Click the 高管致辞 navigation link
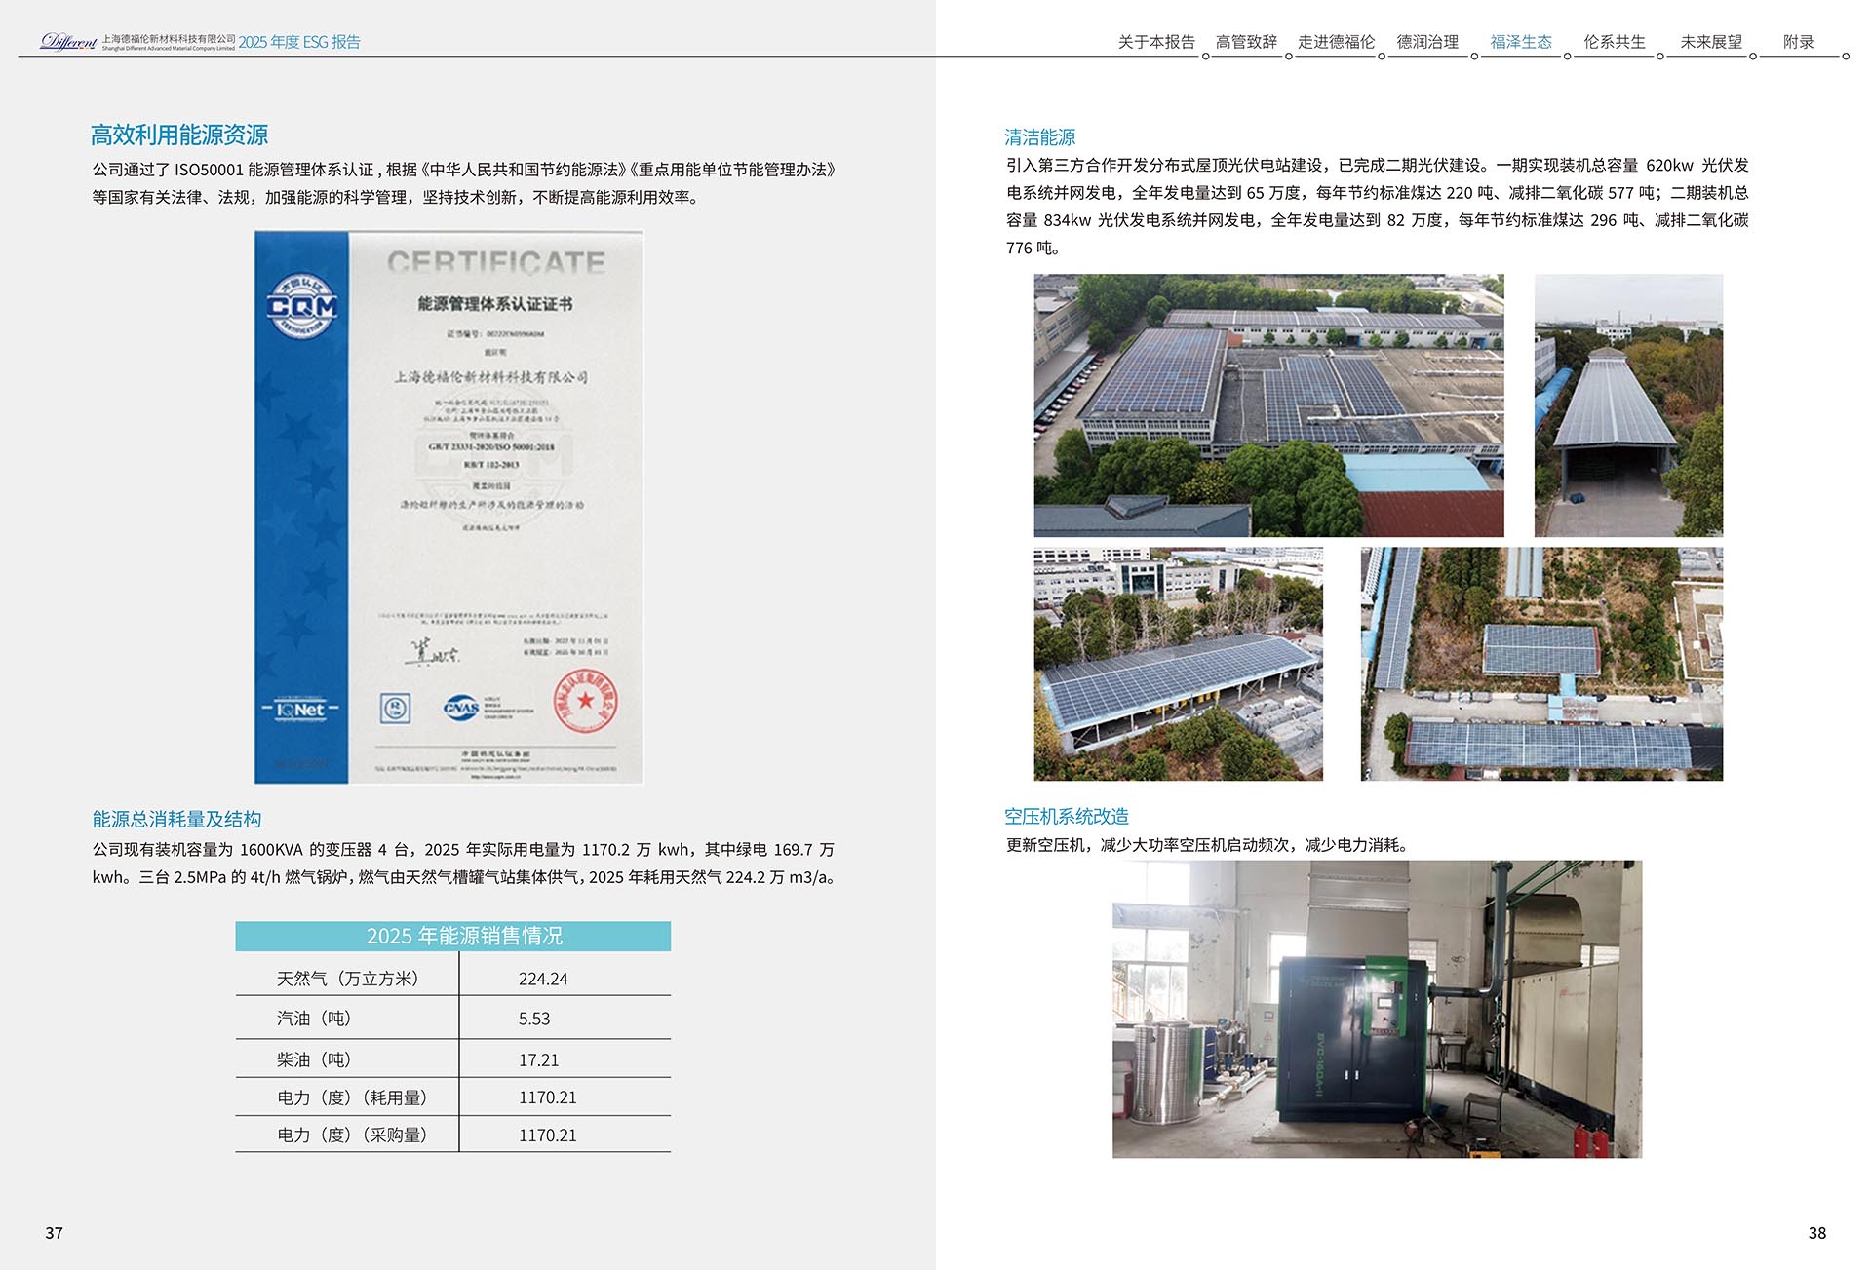The width and height of the screenshot is (1872, 1270). coord(1247,41)
